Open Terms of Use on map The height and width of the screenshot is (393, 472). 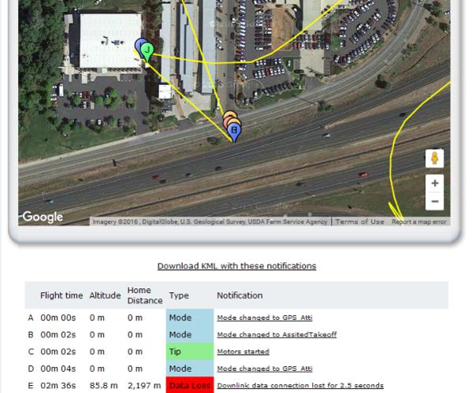tap(360, 222)
